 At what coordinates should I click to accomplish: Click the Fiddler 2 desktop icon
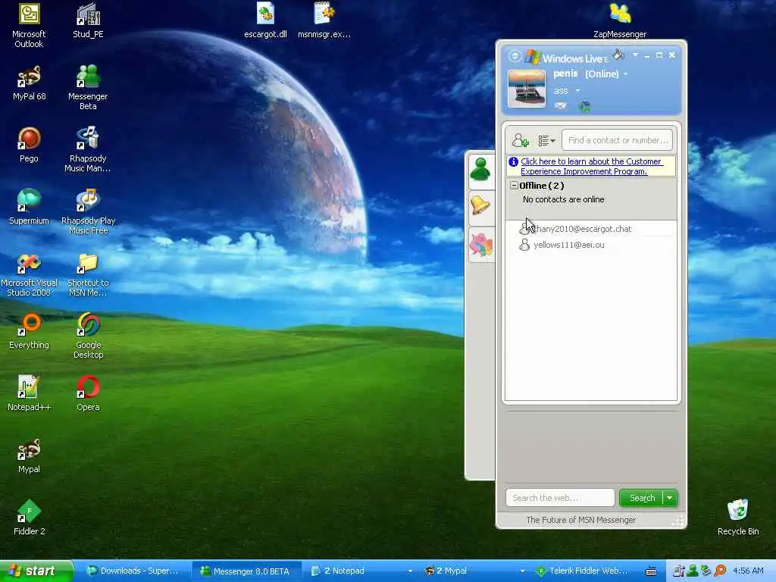pyautogui.click(x=29, y=518)
